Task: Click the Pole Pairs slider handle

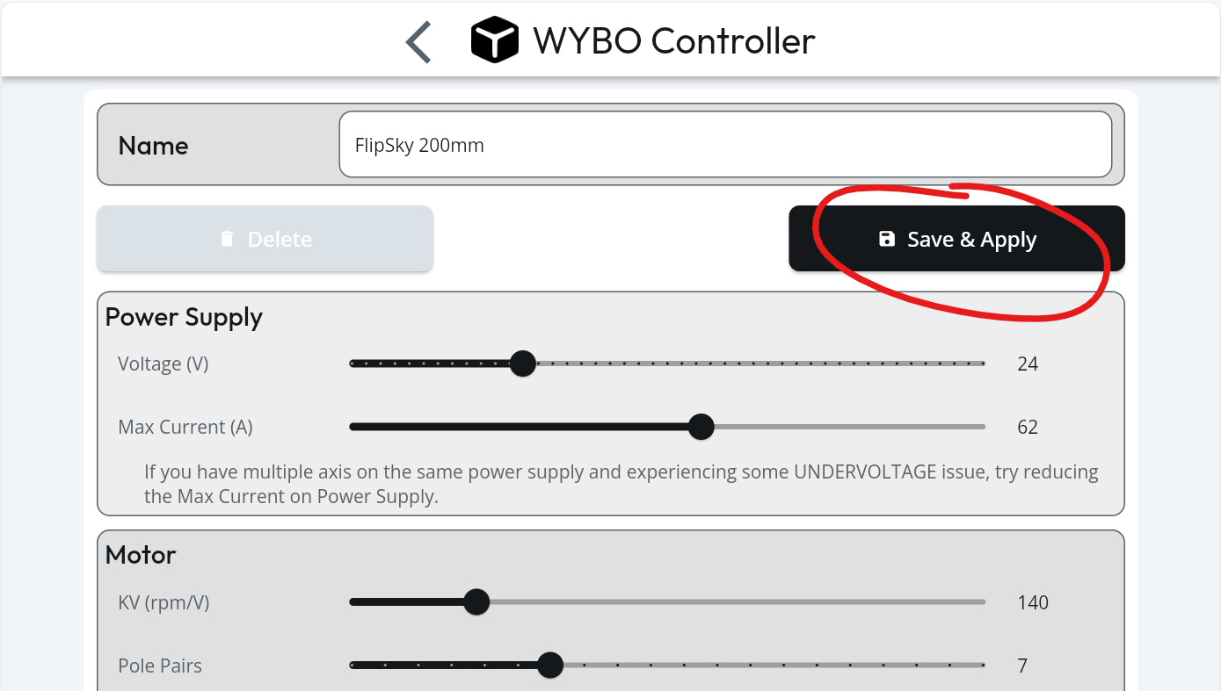Action: point(550,666)
